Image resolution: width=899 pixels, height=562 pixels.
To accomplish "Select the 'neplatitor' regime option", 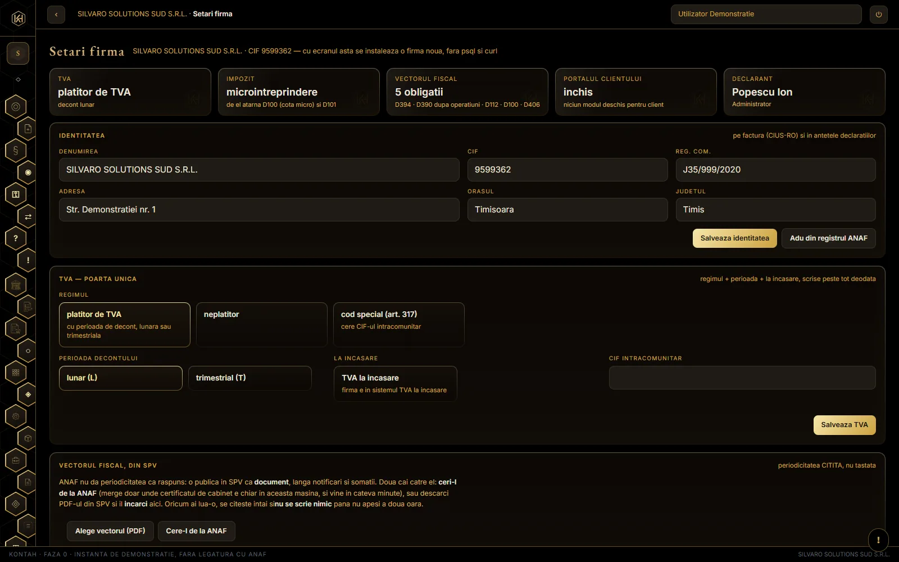I will pos(262,325).
